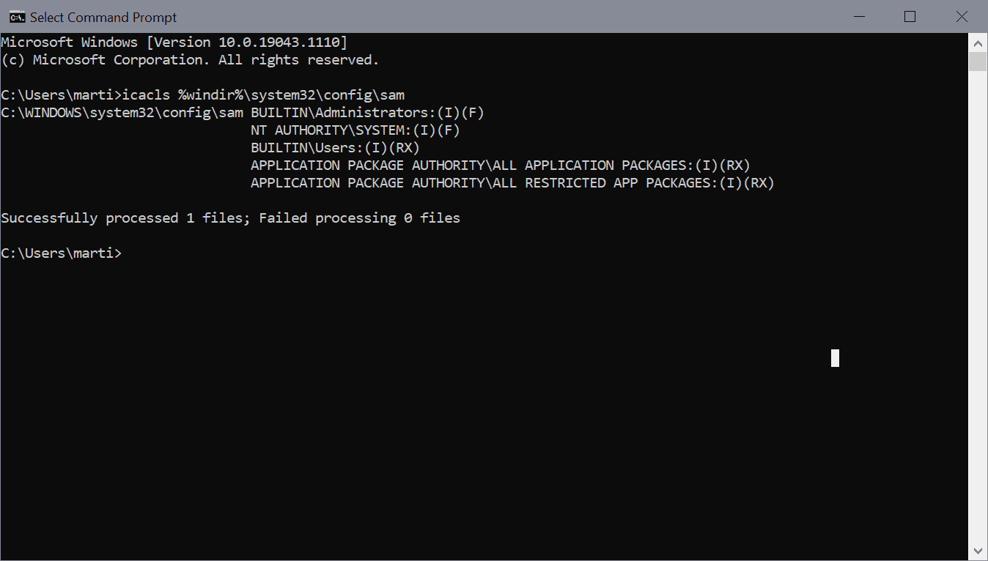Image resolution: width=988 pixels, height=561 pixels.
Task: Click the scrollbar up arrow
Action: click(x=978, y=42)
